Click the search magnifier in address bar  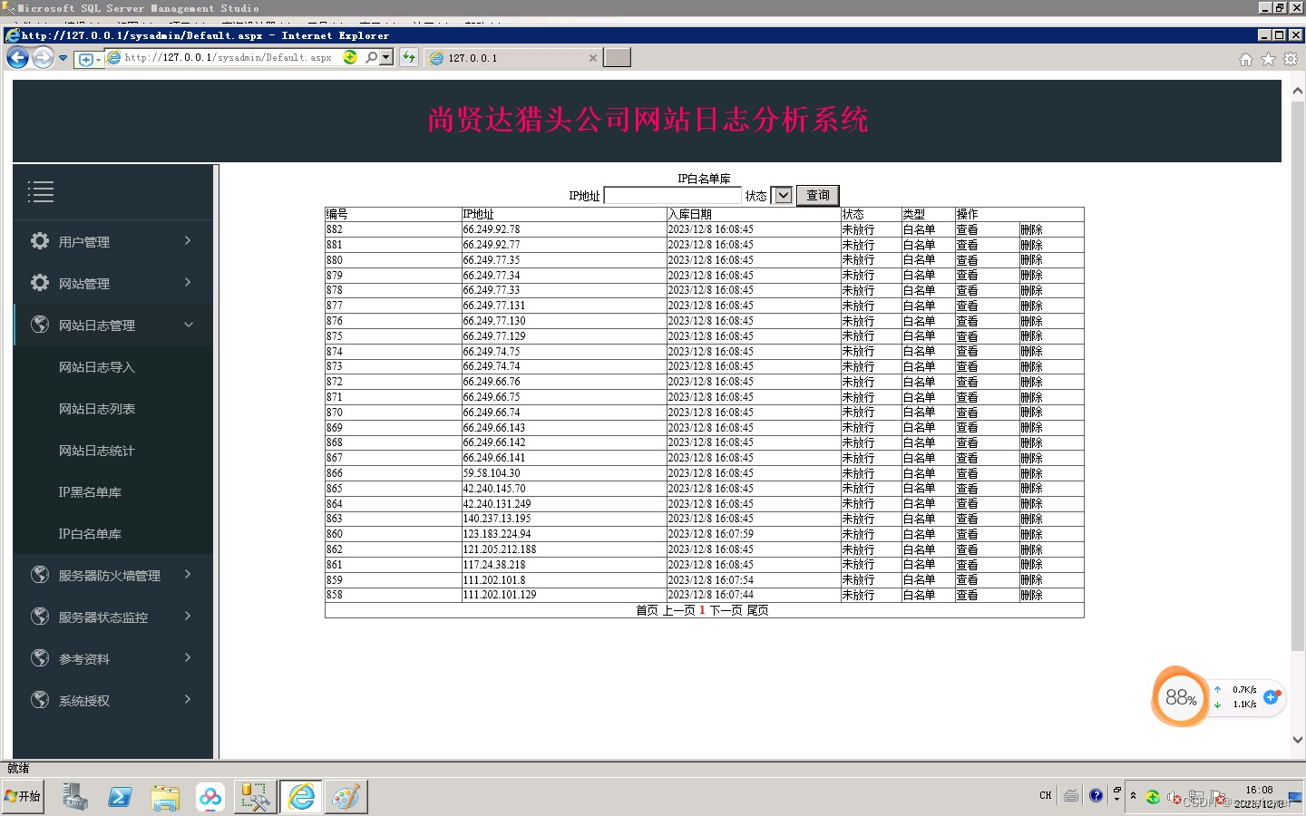371,57
